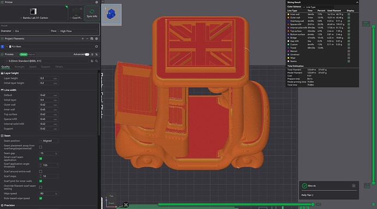Image resolution: width=377 pixels, height=209 pixels.
Task: Enable Scarf around entire wall checkbox
Action: 40,171
